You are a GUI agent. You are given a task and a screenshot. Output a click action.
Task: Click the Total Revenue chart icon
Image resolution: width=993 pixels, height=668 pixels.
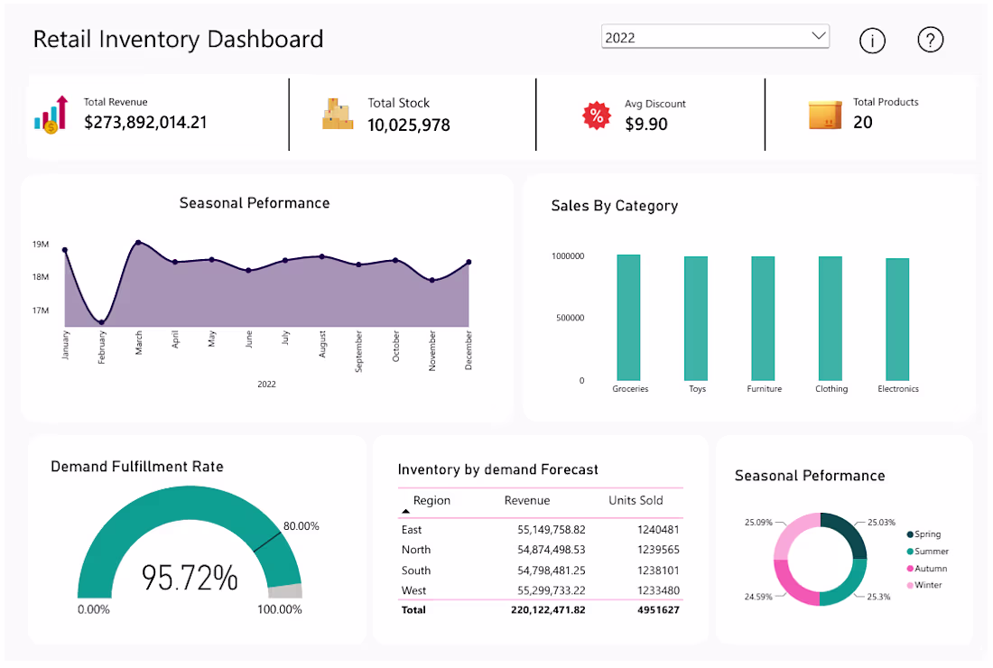point(51,115)
